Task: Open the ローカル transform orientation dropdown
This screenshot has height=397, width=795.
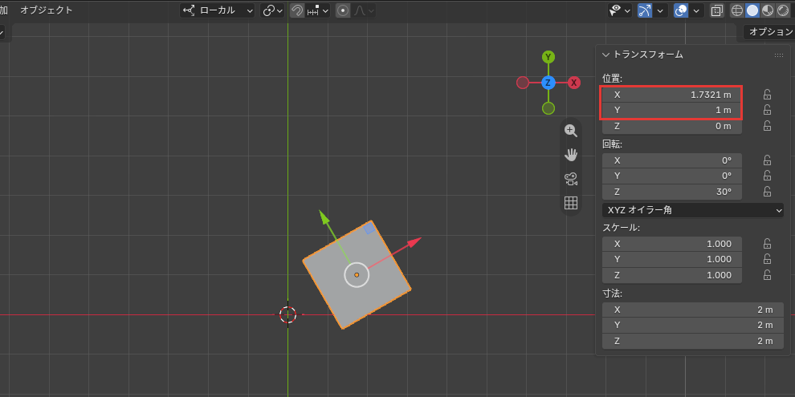Action: pos(218,10)
